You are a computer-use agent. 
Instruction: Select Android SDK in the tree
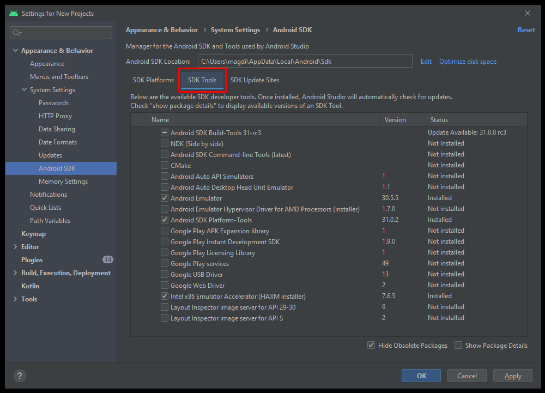(x=61, y=168)
